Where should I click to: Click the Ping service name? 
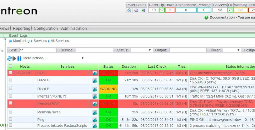coord(41,120)
